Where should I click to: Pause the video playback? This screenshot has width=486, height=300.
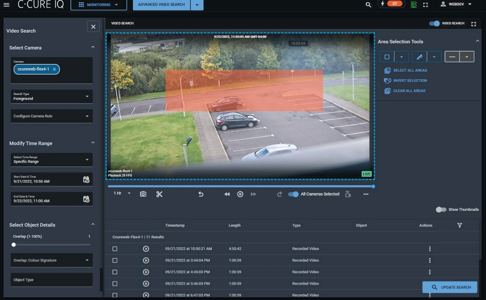pos(240,194)
